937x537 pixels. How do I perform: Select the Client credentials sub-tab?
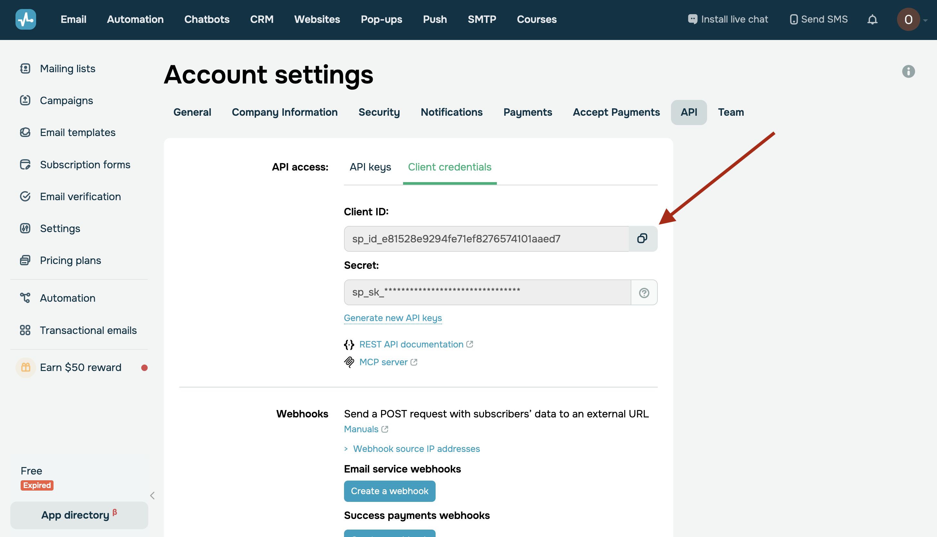[449, 167]
